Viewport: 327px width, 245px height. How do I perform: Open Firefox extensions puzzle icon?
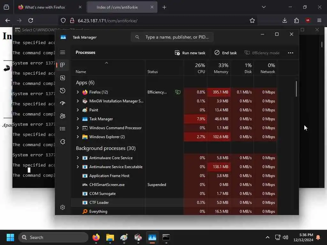tap(296, 20)
